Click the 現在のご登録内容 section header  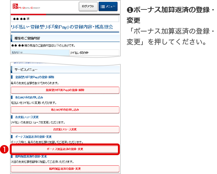click(x=27, y=38)
